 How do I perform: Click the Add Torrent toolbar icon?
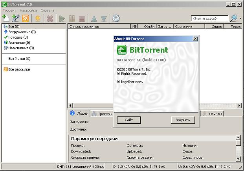[x=6, y=18]
